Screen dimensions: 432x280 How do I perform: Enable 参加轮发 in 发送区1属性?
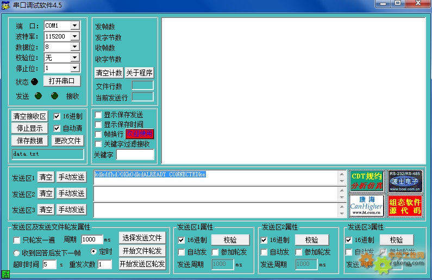[x=215, y=252]
